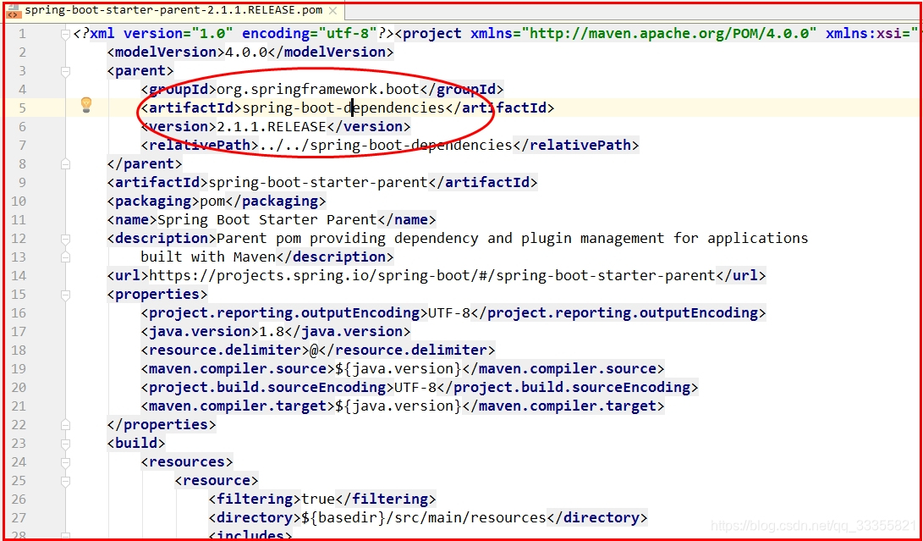Click the lightbulb intention icon on line 5
Image resolution: width=923 pixels, height=541 pixels.
point(86,105)
